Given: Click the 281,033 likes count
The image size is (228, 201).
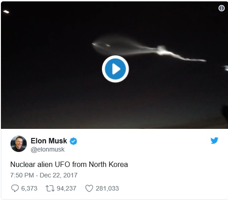Looking at the screenshot, I should click(x=107, y=188).
